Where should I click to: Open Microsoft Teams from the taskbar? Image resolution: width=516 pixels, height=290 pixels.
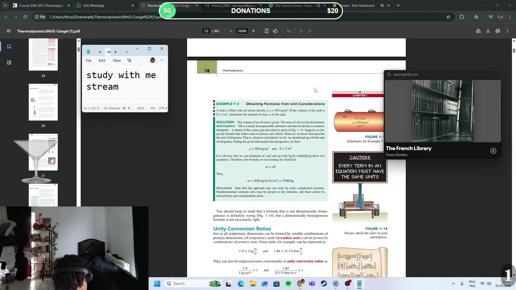pyautogui.click(x=312, y=284)
